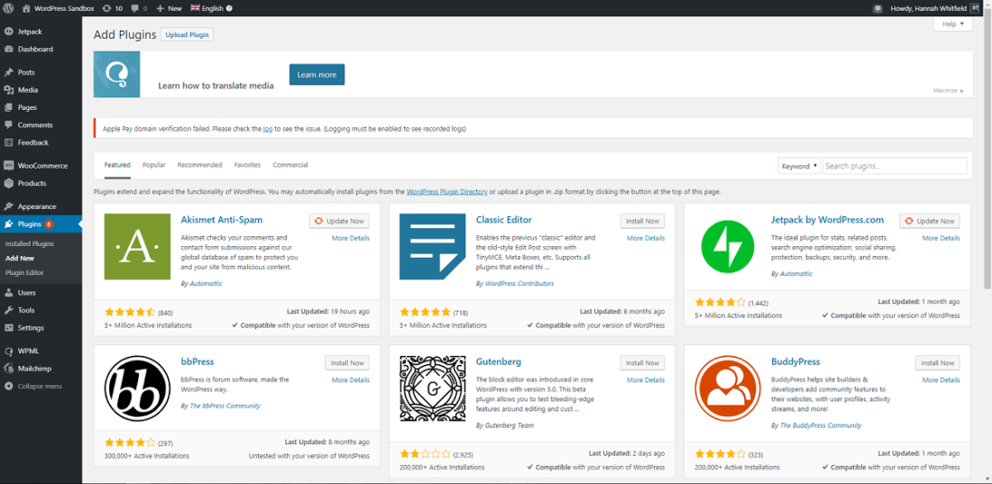Click Install Now for BuddyPress

pyautogui.click(x=938, y=363)
